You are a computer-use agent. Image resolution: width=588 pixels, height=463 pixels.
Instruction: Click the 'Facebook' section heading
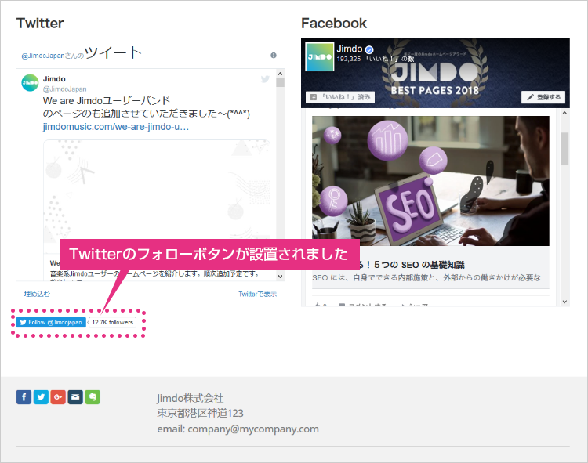(334, 24)
